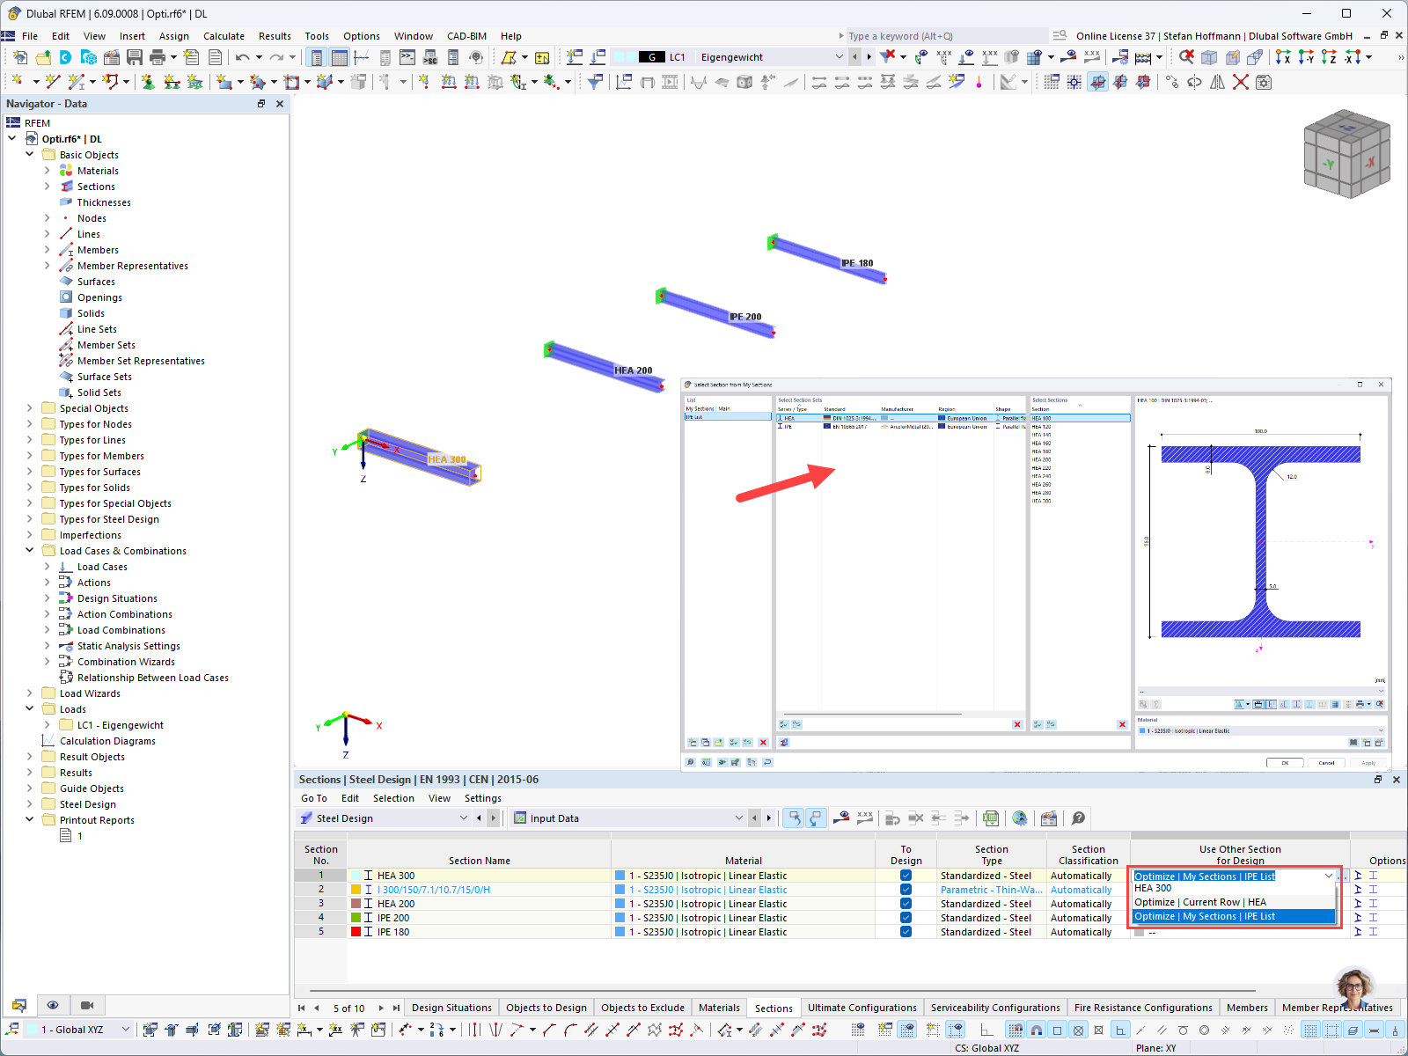
Task: Click Cancel in the Select Section dialog
Action: (1326, 763)
